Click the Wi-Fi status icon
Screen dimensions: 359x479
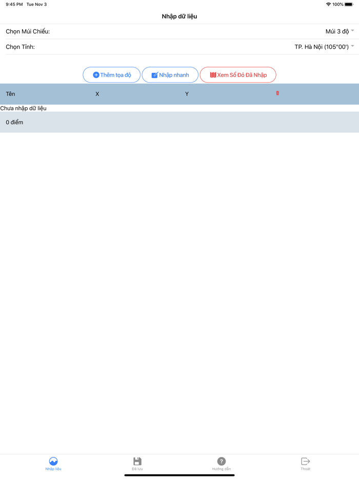click(x=328, y=4)
